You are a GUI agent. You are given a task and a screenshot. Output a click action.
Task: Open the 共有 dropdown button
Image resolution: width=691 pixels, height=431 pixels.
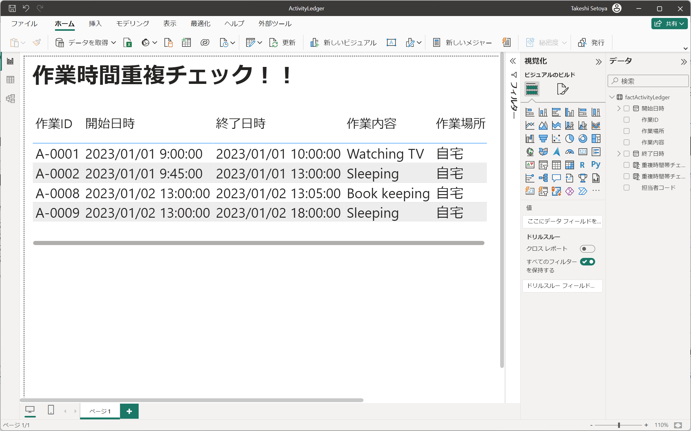669,24
